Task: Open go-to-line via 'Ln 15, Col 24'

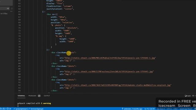Action: tap(149, 109)
